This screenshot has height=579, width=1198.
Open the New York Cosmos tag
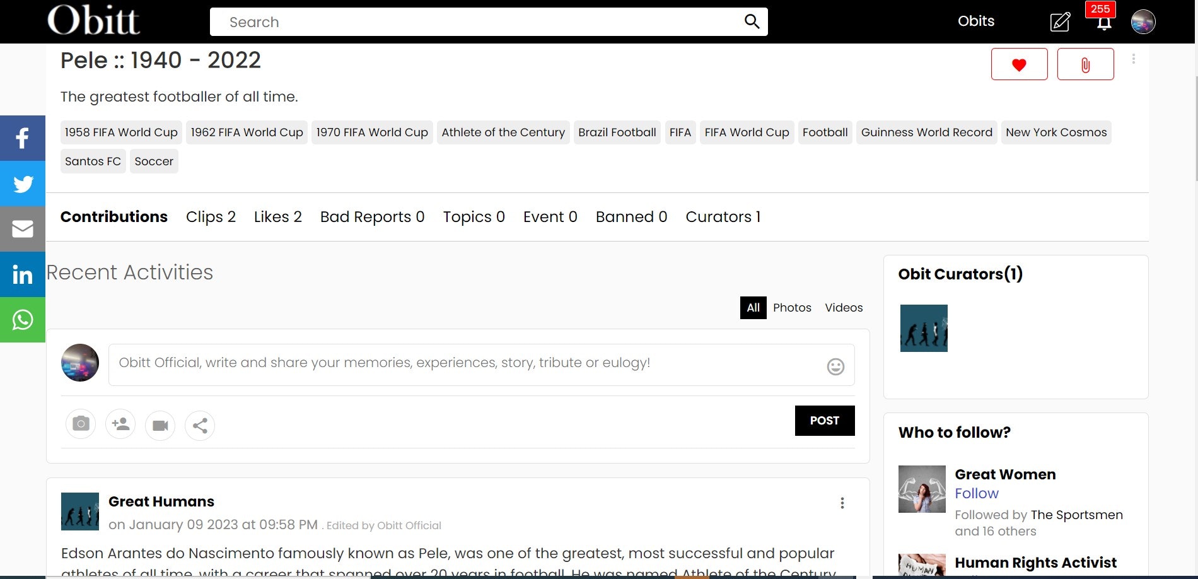click(1056, 132)
